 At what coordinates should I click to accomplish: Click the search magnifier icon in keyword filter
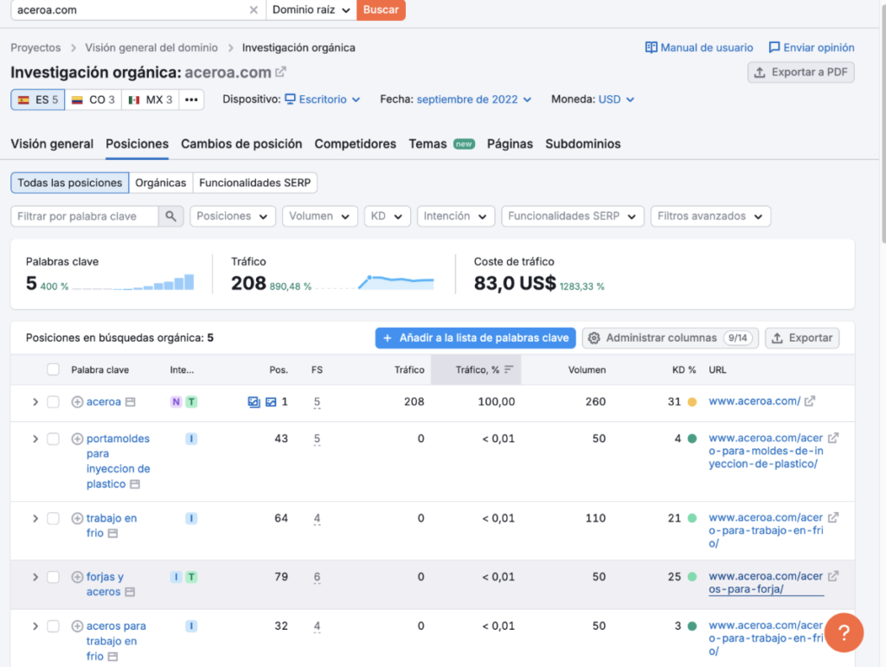pyautogui.click(x=171, y=216)
